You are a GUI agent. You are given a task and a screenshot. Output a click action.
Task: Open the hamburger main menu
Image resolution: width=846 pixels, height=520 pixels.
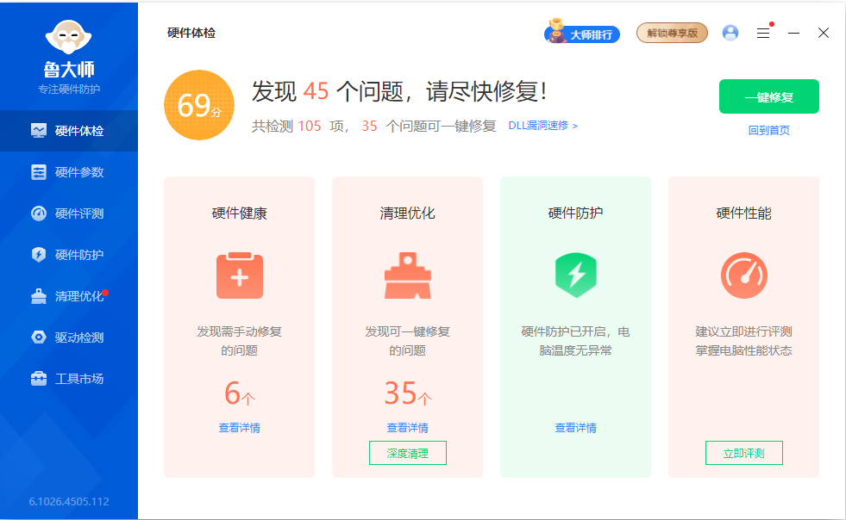(x=763, y=33)
